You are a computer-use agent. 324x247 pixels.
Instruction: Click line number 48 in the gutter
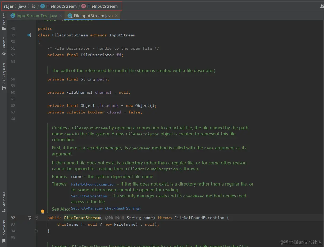(x=13, y=28)
